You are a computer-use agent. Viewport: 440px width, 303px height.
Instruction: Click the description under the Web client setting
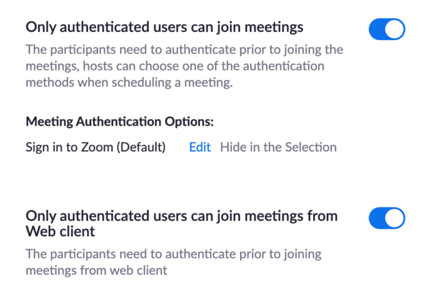(173, 262)
